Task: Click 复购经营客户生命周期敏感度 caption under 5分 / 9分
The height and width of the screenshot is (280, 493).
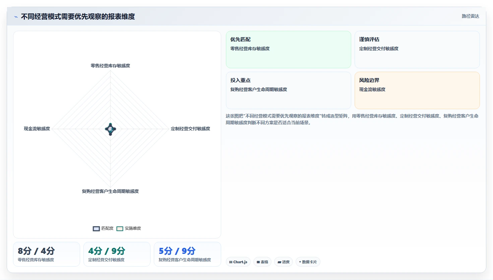Action: click(185, 260)
